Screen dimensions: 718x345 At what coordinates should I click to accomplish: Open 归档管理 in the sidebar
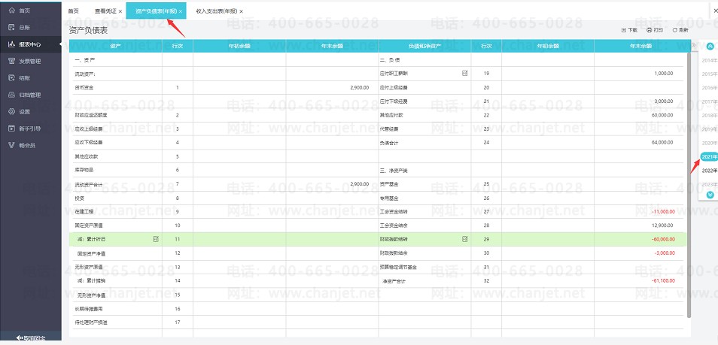29,95
